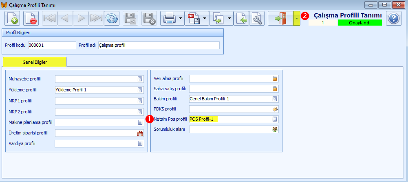408x182 pixels.
Task: Click the delete record icon
Action: coord(31,19)
